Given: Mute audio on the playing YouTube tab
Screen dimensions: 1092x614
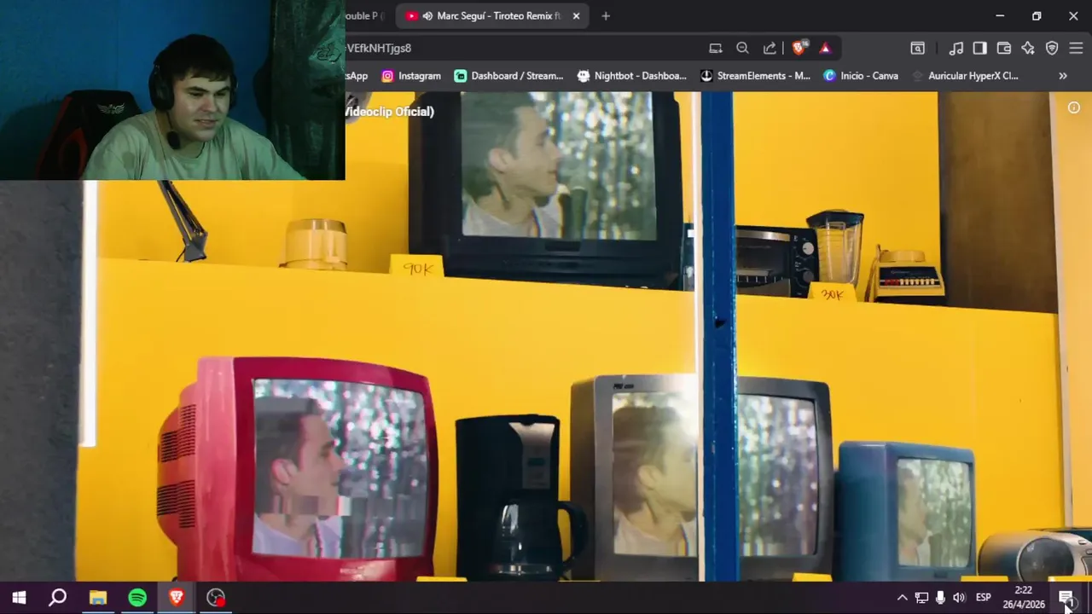Looking at the screenshot, I should pyautogui.click(x=427, y=15).
